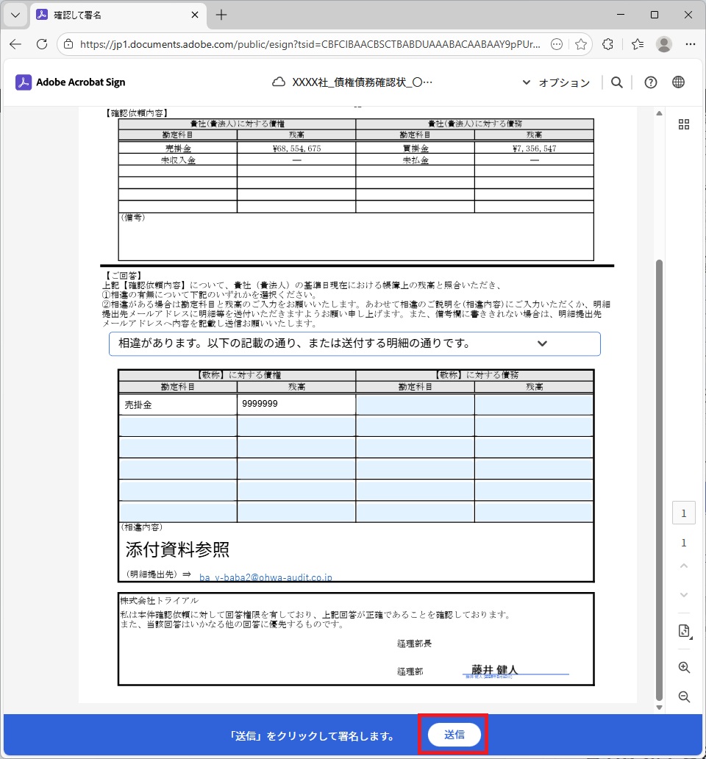Click the 9999999 balance input field
This screenshot has width=706, height=759.
point(296,405)
